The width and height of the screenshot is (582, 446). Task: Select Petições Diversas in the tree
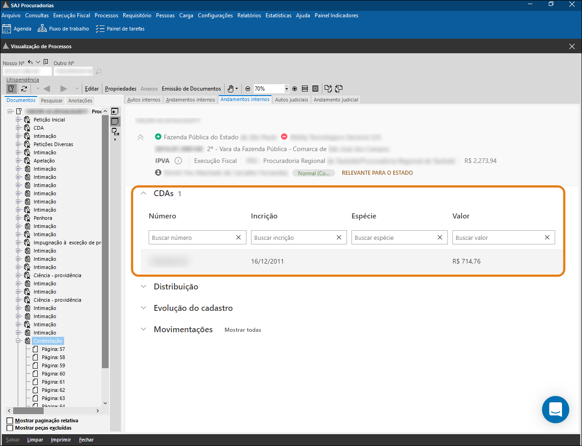tap(53, 144)
